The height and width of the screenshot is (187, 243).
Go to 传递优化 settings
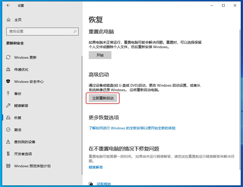pos(21,69)
